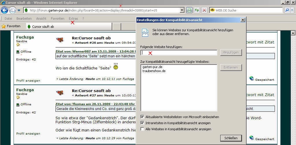Uncheck Aktualisierte Websitelisten von Microsoft einbeziehen
The height and width of the screenshot is (145, 296).
pos(142,117)
